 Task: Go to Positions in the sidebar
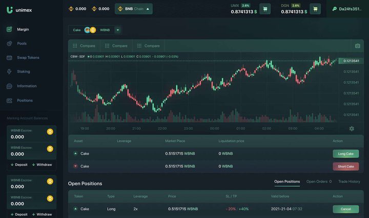click(x=25, y=101)
